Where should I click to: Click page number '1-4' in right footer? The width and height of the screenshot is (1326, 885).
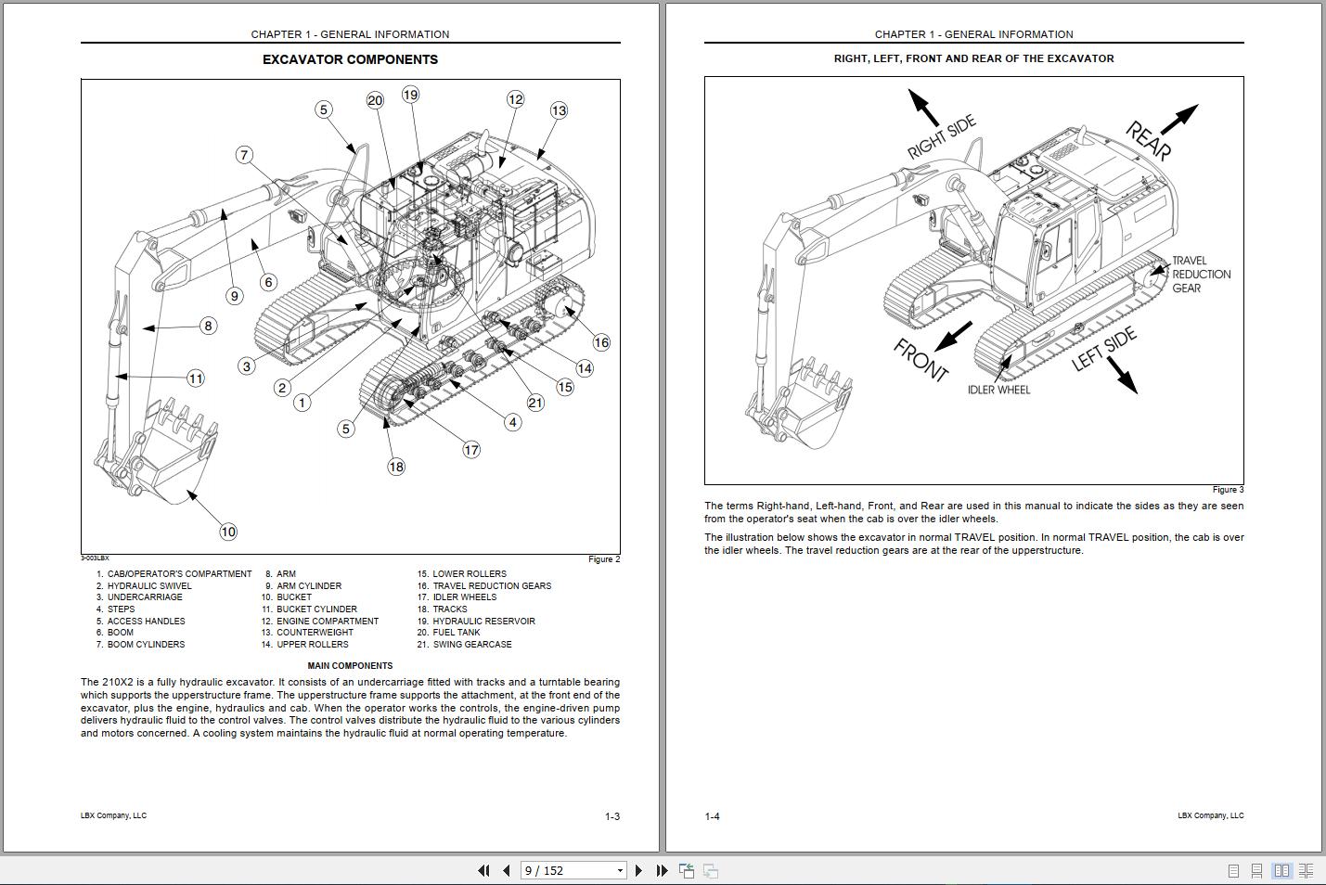(712, 817)
